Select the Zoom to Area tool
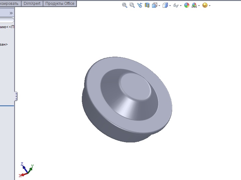The height and width of the screenshot is (180, 241). tap(132, 5)
